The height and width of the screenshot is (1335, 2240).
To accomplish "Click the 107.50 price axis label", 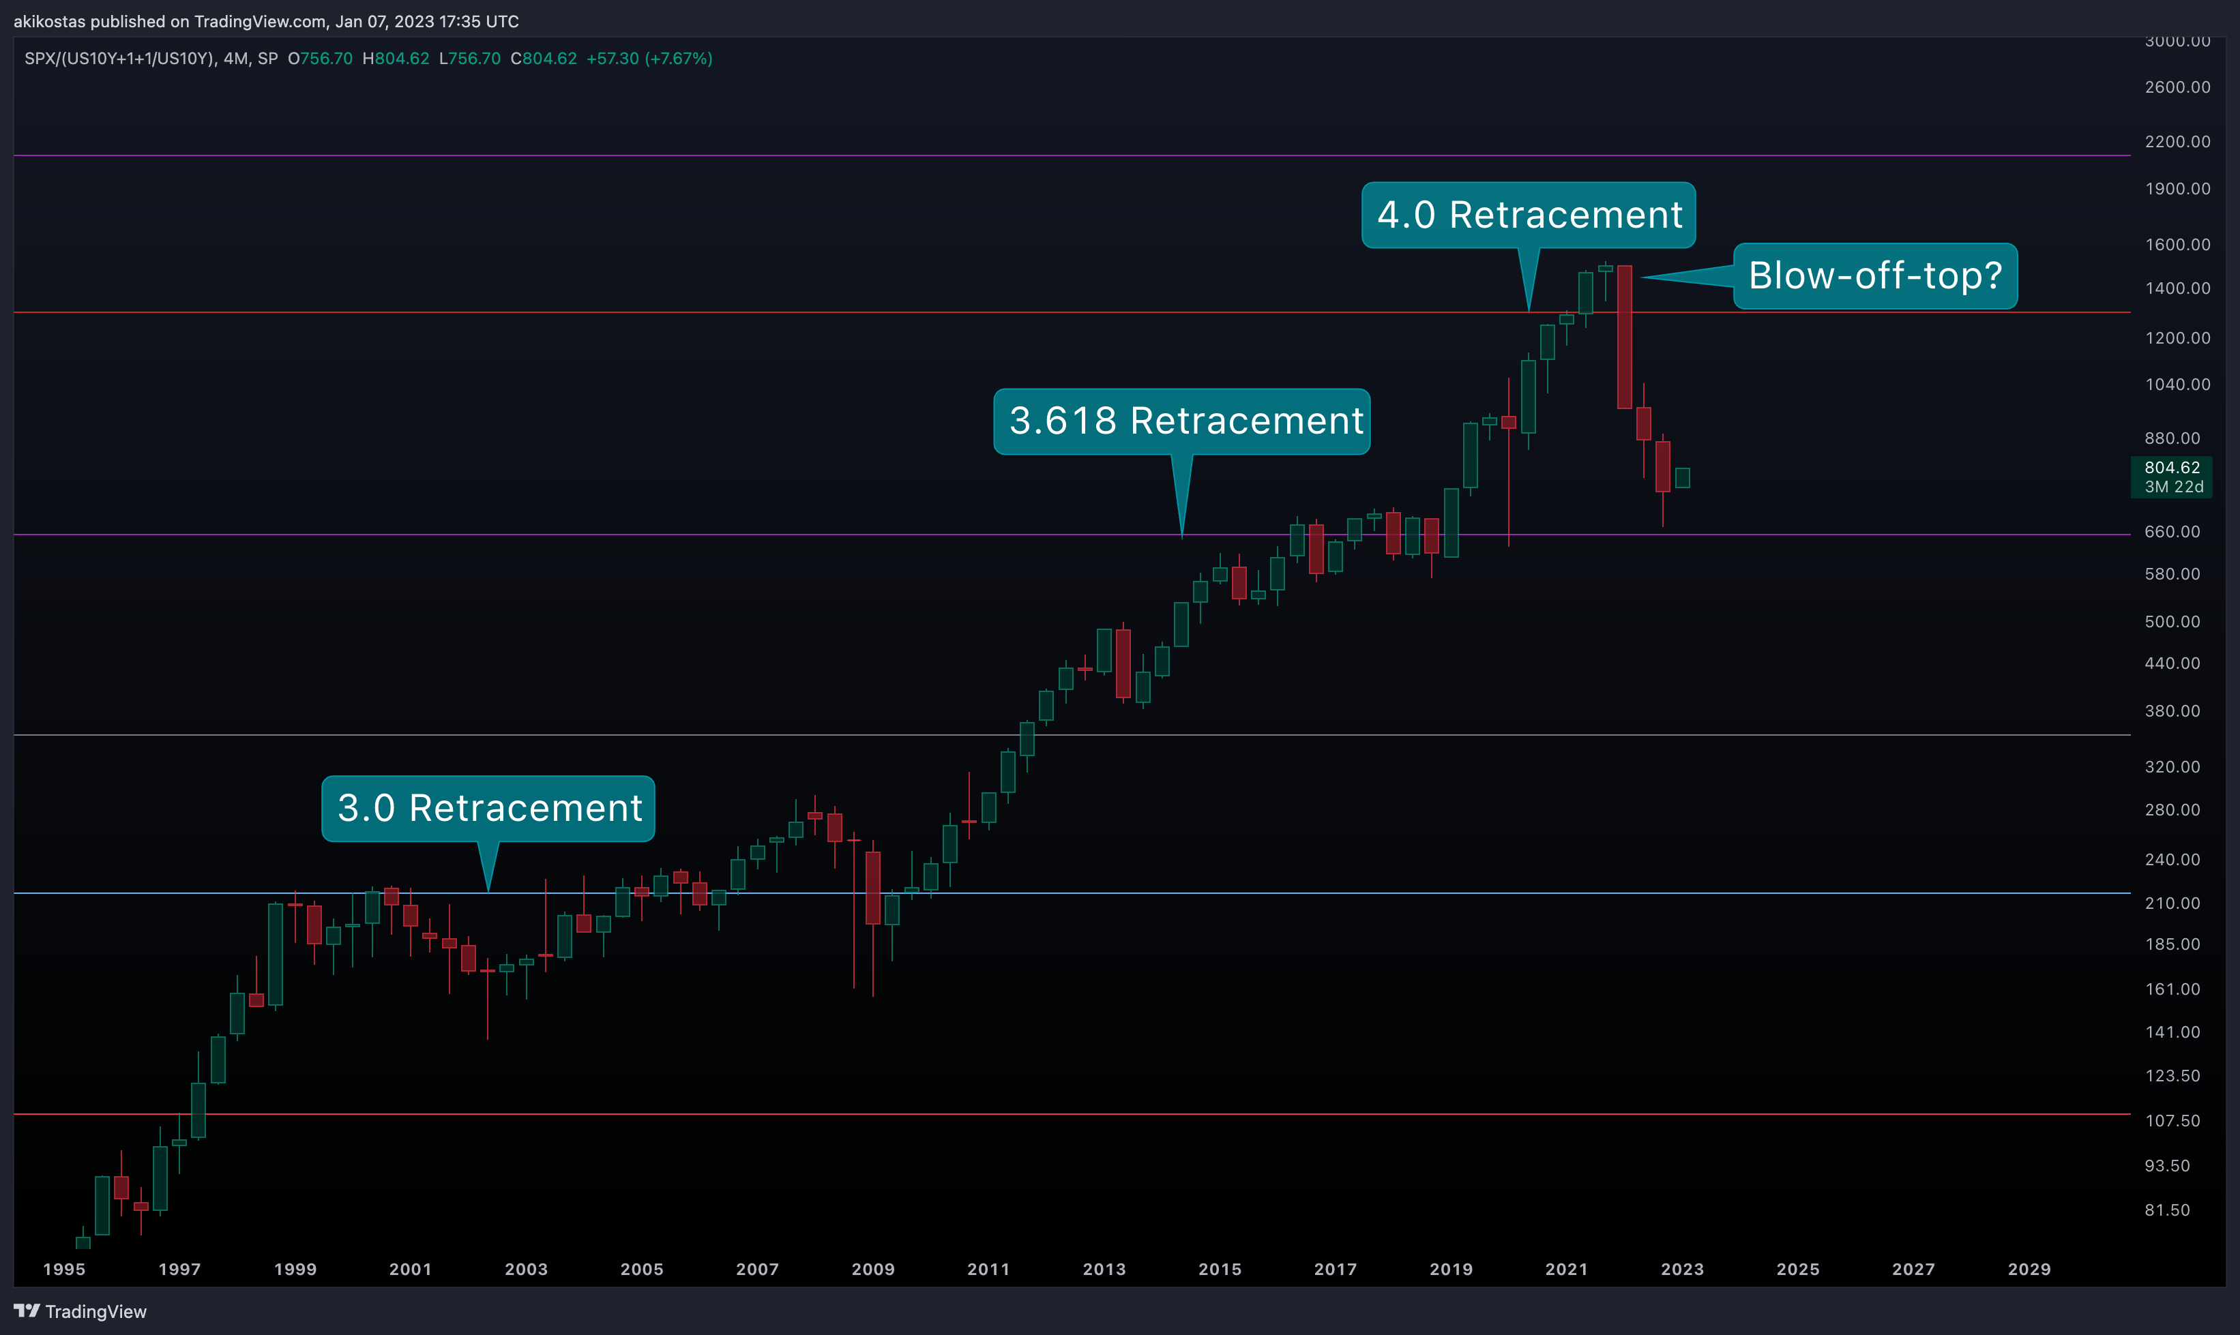I will (2172, 1122).
